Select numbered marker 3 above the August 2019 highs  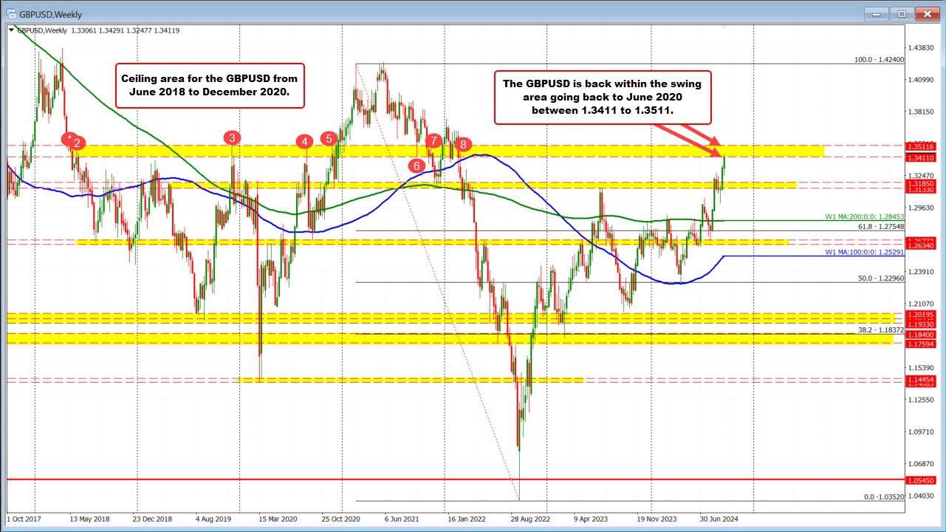click(233, 138)
